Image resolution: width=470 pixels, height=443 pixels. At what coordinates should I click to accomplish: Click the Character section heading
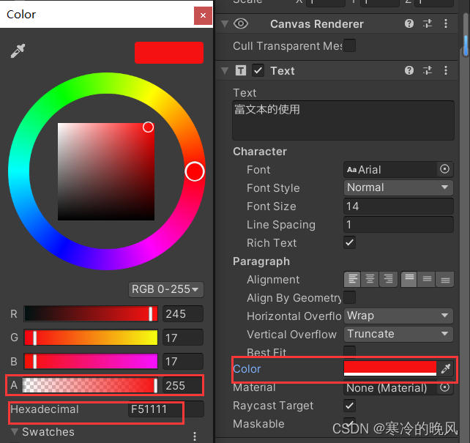point(260,152)
